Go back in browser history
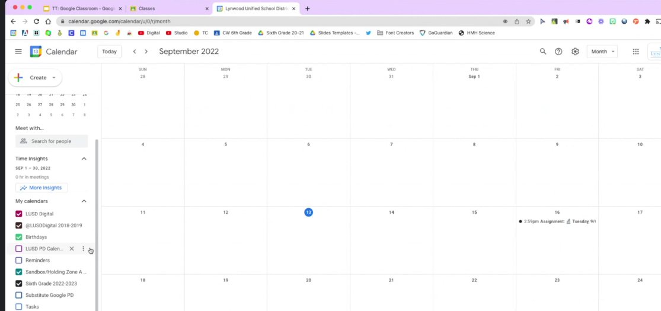 (x=13, y=21)
